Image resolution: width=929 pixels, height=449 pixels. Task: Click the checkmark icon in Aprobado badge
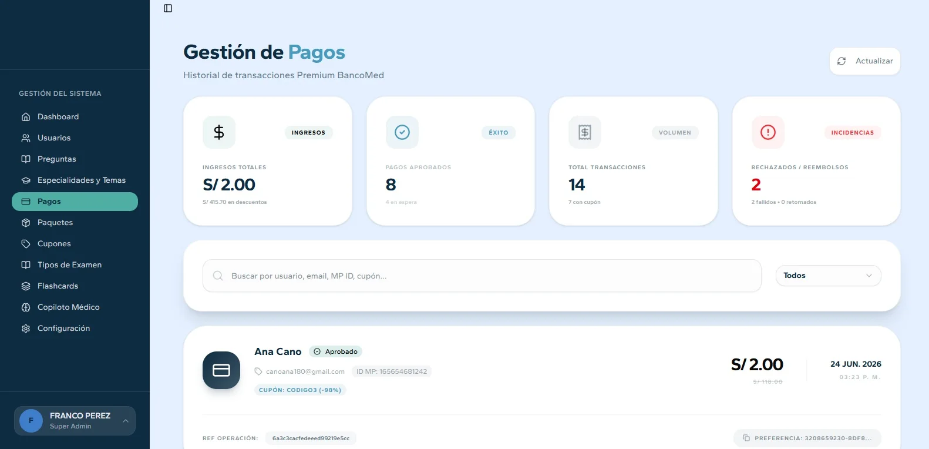317,351
